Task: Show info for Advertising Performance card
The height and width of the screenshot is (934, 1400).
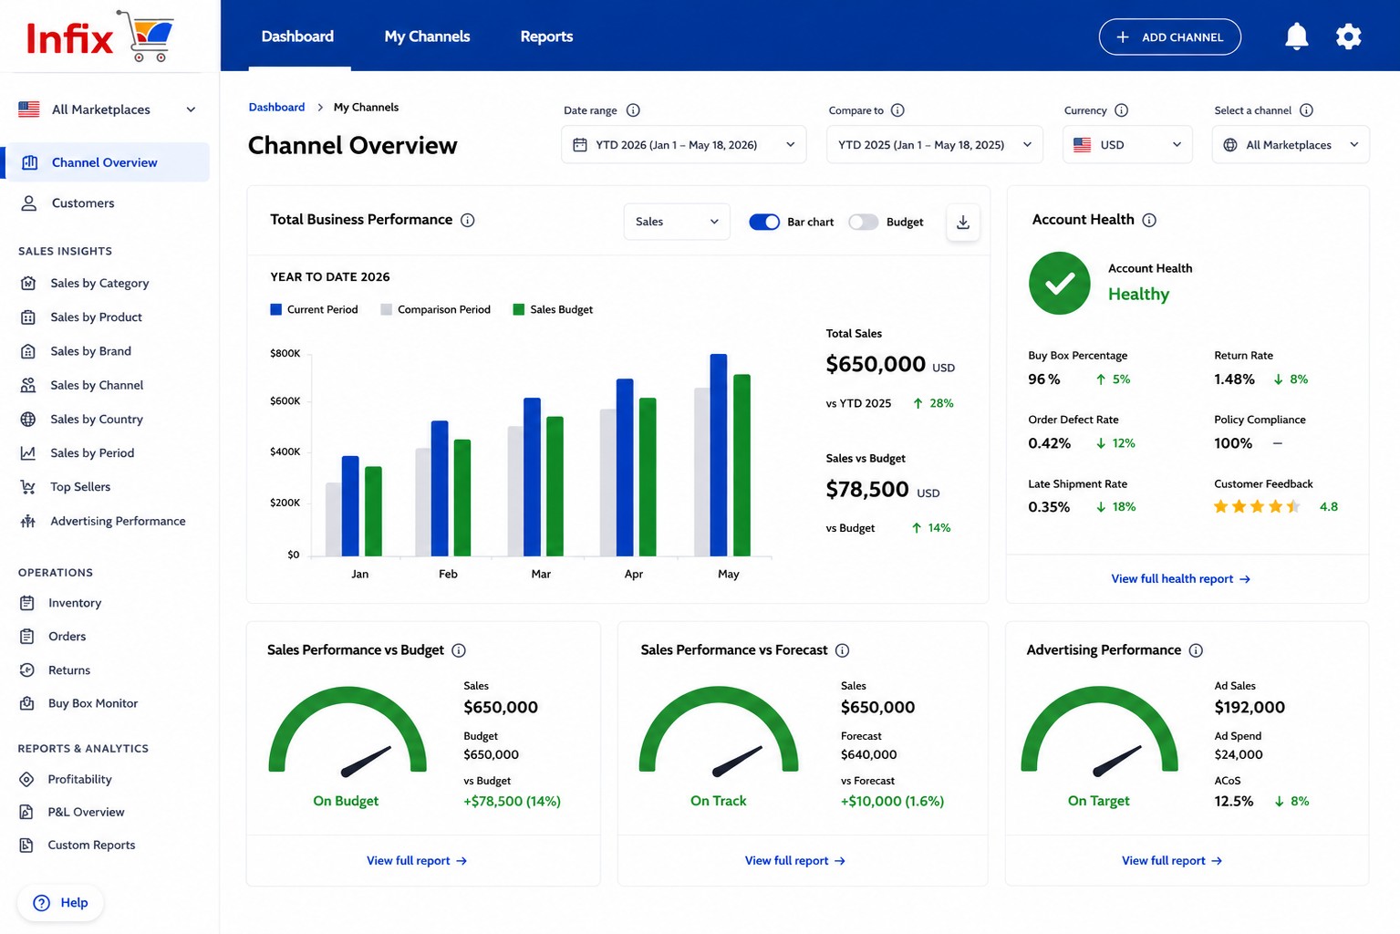Action: click(x=1196, y=650)
